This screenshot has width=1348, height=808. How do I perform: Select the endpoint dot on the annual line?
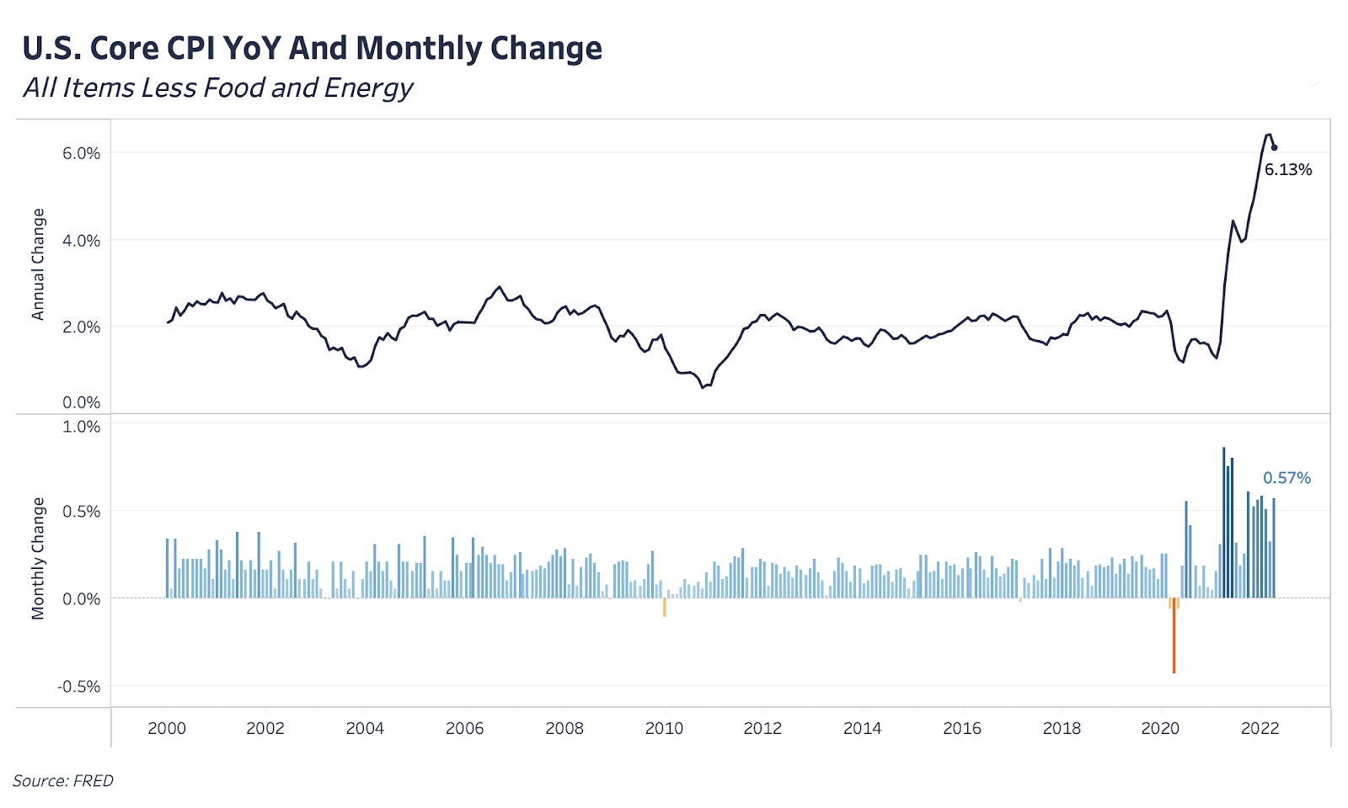click(1274, 147)
